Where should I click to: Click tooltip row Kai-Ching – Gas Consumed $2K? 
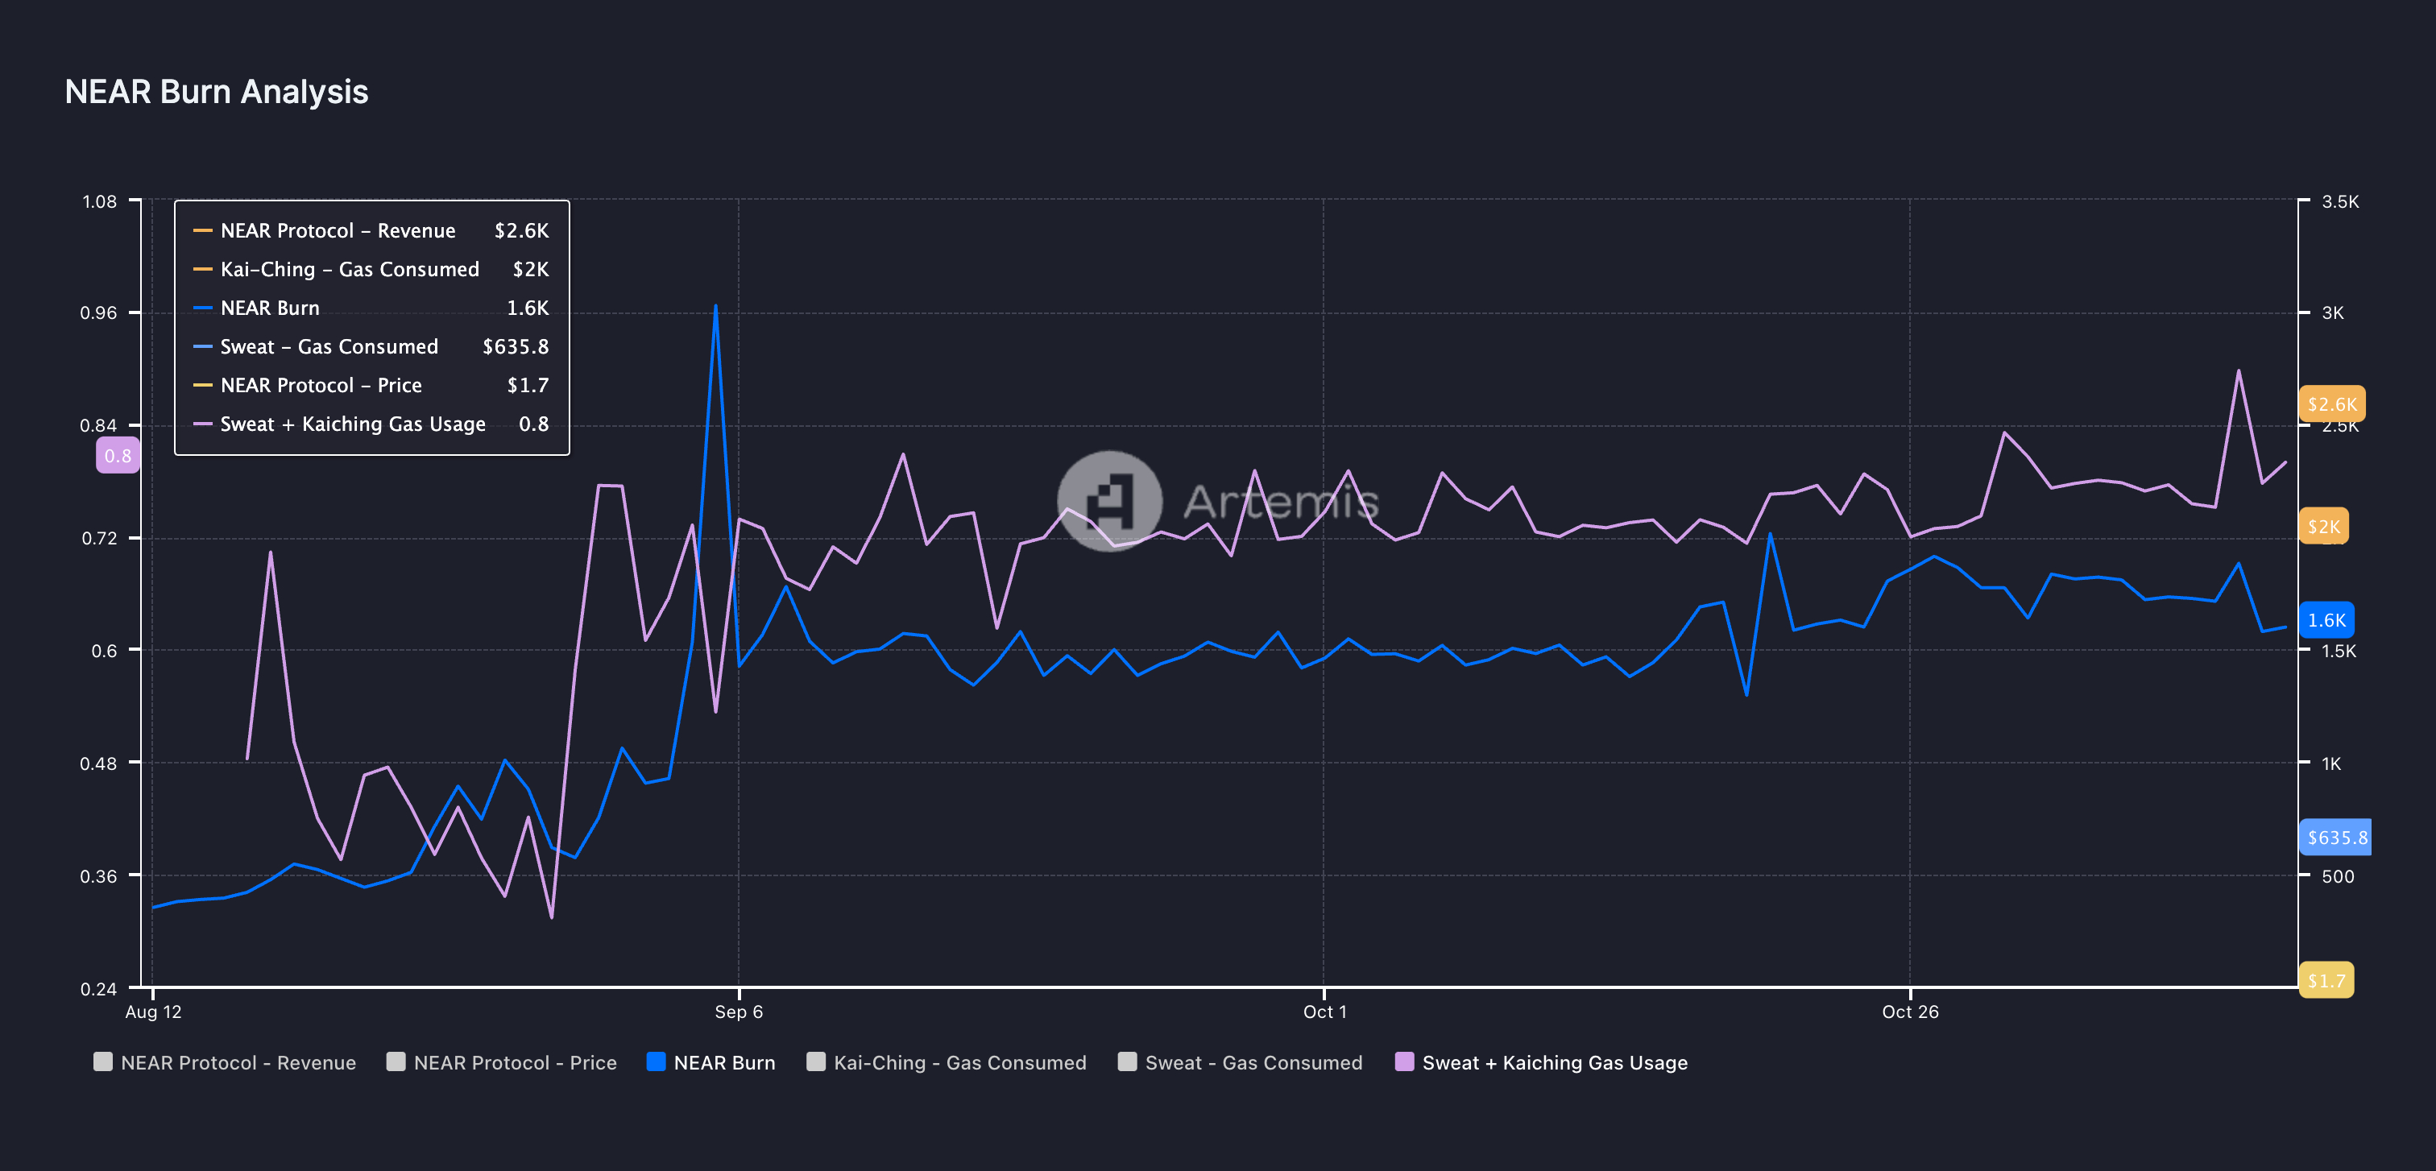(371, 269)
